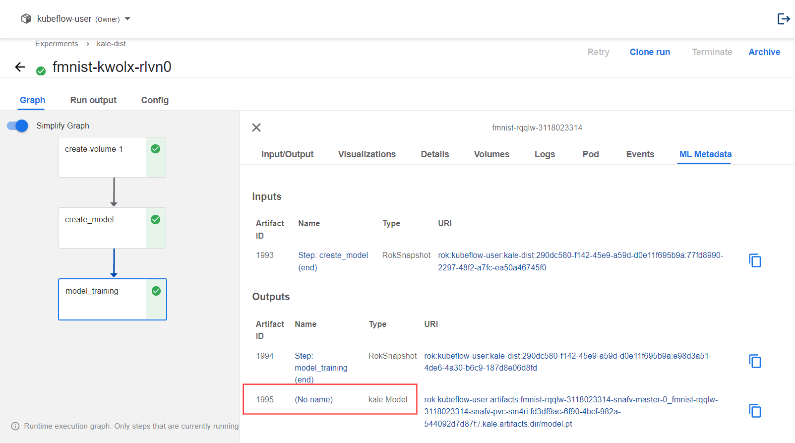Click the green success icon beside fmnist-kwolx-rlvn0
This screenshot has width=795, height=443.
coord(41,71)
